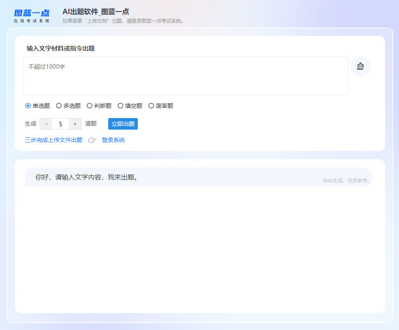399x330 pixels.
Task: Click the pointing hand icon
Action: [92, 140]
